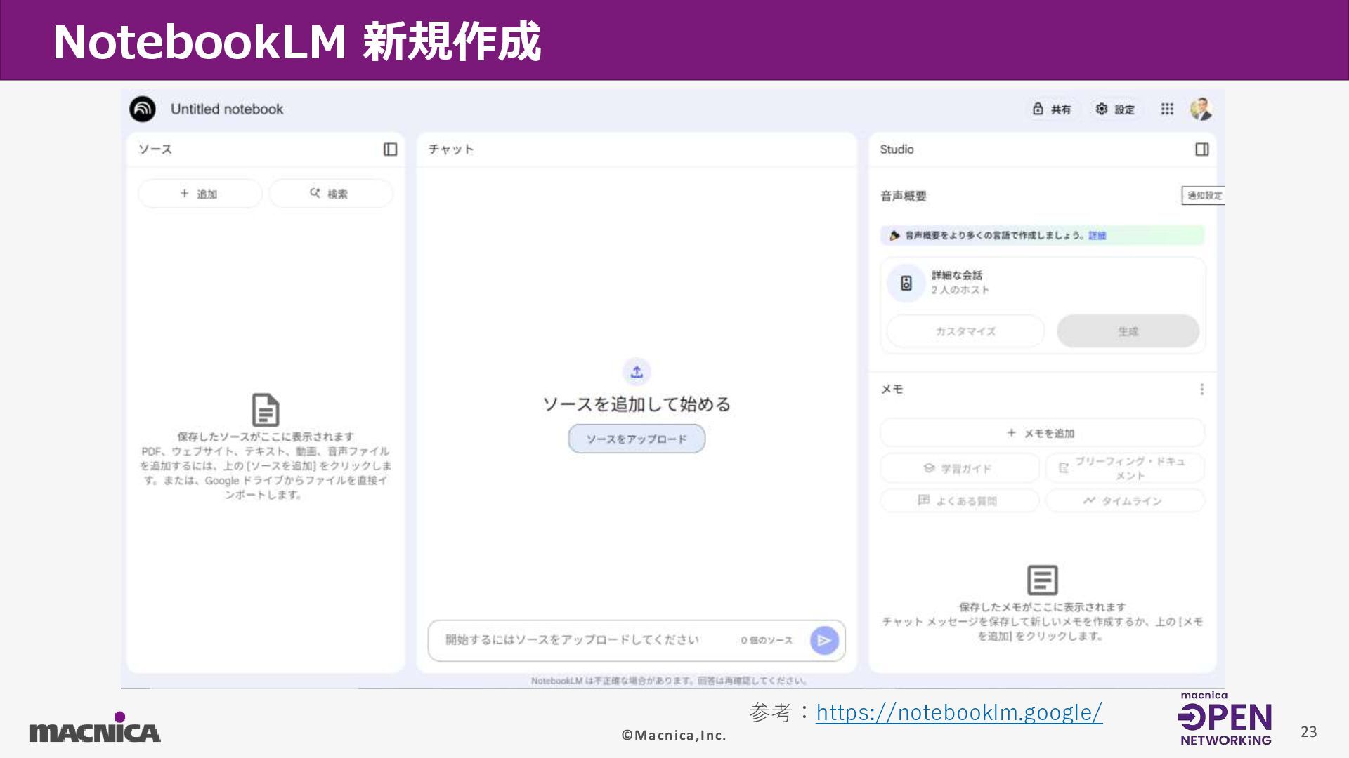
Task: Click the NotebookLM logo icon
Action: 143,109
